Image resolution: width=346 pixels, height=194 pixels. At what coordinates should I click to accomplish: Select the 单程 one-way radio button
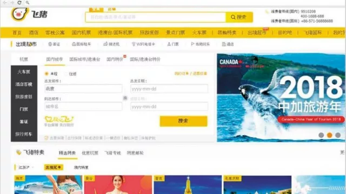(x=46, y=74)
